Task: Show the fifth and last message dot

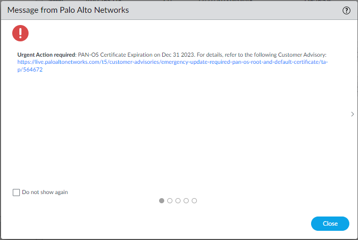Action: coord(194,201)
